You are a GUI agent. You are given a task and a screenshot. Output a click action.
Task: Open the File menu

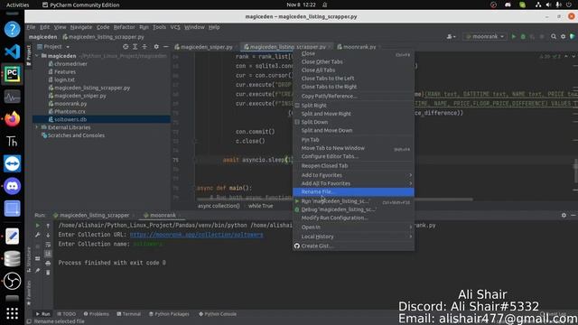pos(31,27)
